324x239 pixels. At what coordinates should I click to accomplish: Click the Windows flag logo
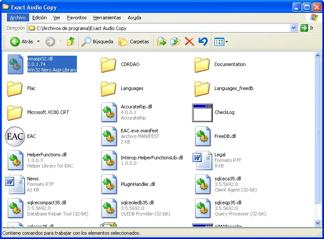pyautogui.click(x=314, y=18)
